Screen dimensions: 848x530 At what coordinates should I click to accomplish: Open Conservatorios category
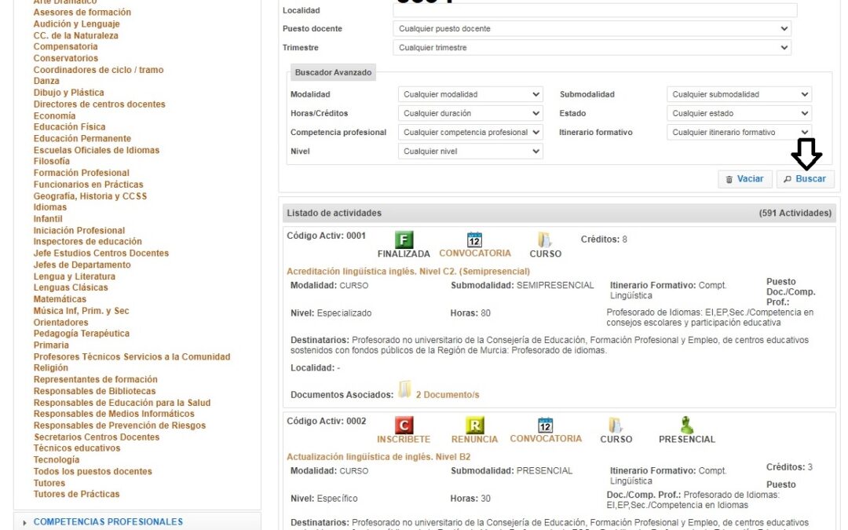click(66, 58)
